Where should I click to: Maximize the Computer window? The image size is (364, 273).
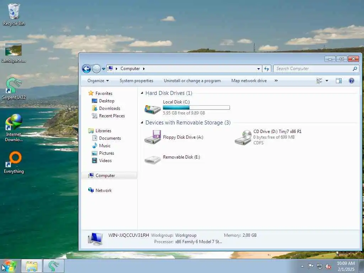coord(342,59)
